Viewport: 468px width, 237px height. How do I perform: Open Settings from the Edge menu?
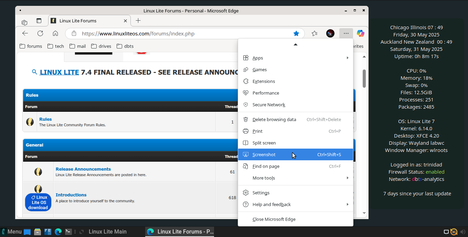pos(296,193)
